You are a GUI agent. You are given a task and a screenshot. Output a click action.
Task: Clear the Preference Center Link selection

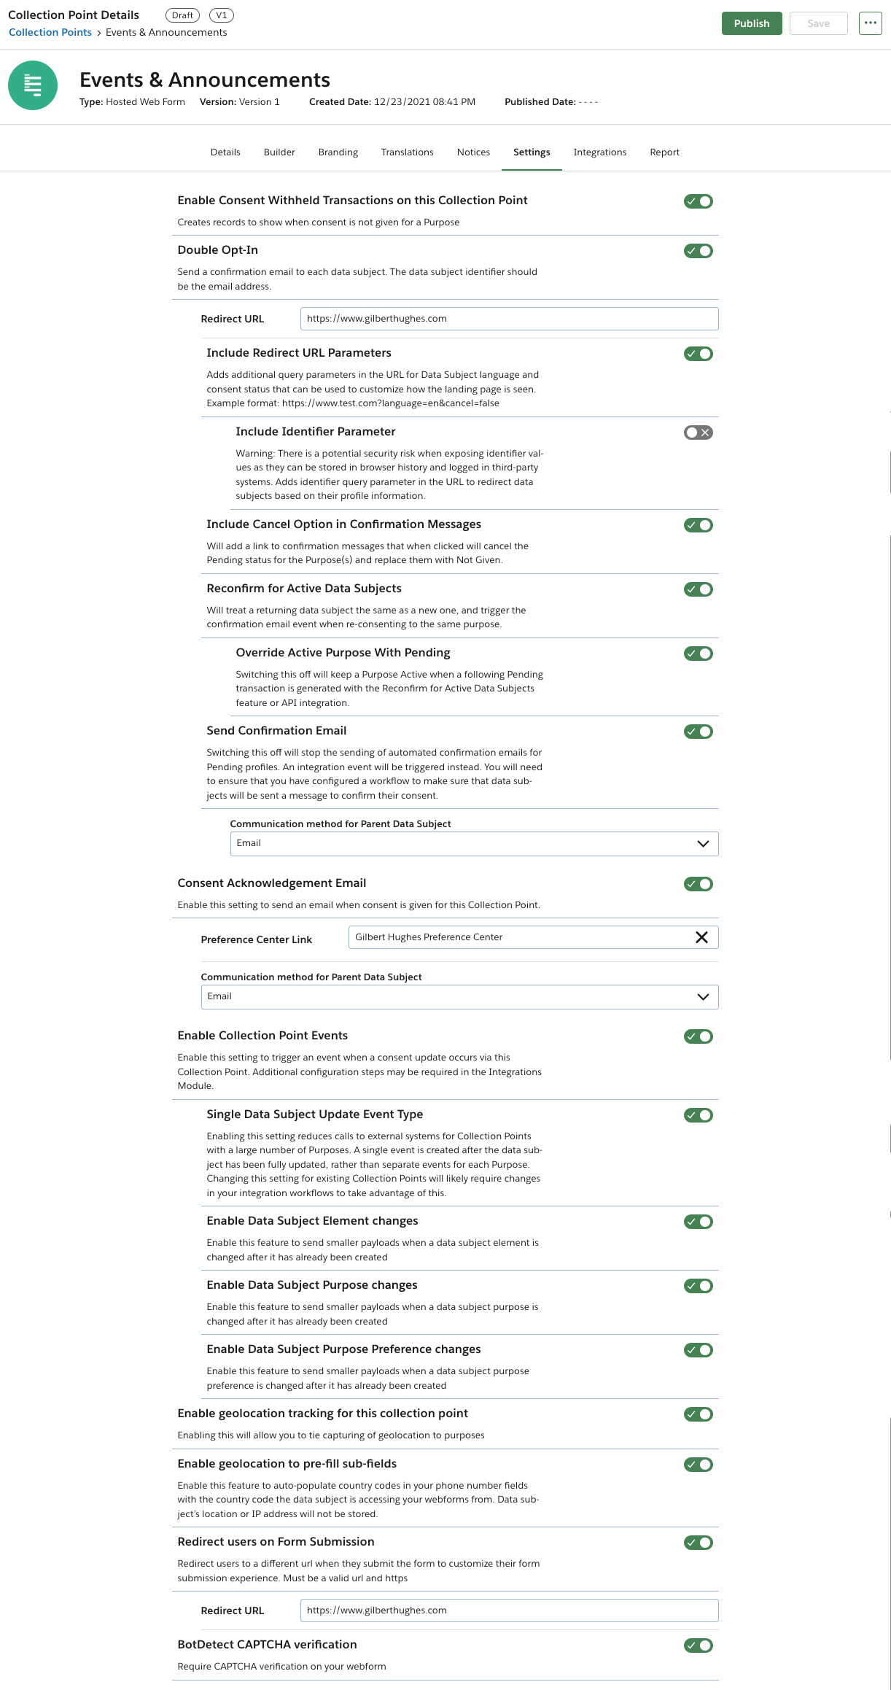click(703, 937)
